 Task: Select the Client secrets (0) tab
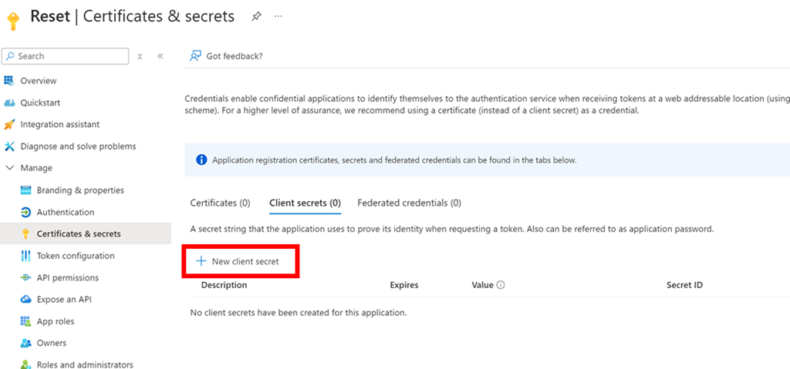pos(305,203)
